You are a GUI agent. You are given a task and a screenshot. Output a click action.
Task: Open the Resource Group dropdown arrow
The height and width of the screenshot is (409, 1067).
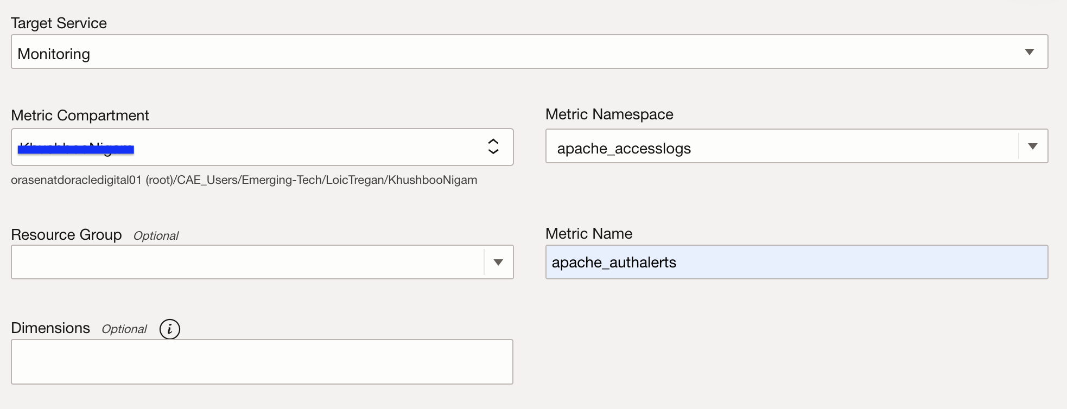[x=498, y=263]
